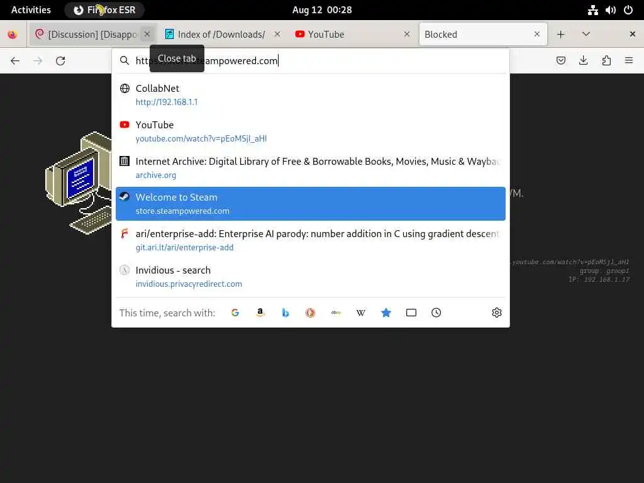The width and height of the screenshot is (644, 483).
Task: Click the Firefox View pinned icon
Action: click(x=13, y=35)
